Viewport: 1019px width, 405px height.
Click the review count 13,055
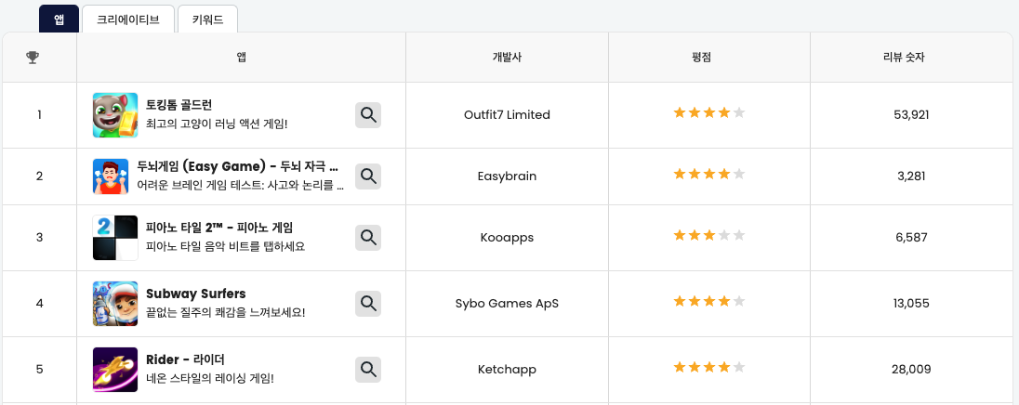[911, 303]
